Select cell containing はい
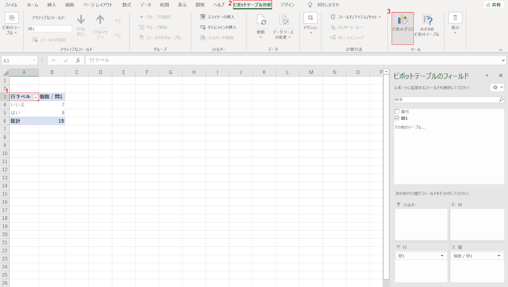This screenshot has width=508, height=287. coord(24,113)
